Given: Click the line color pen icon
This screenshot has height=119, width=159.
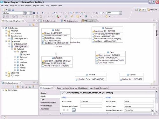Looking at the screenshot, I should click(54, 13).
